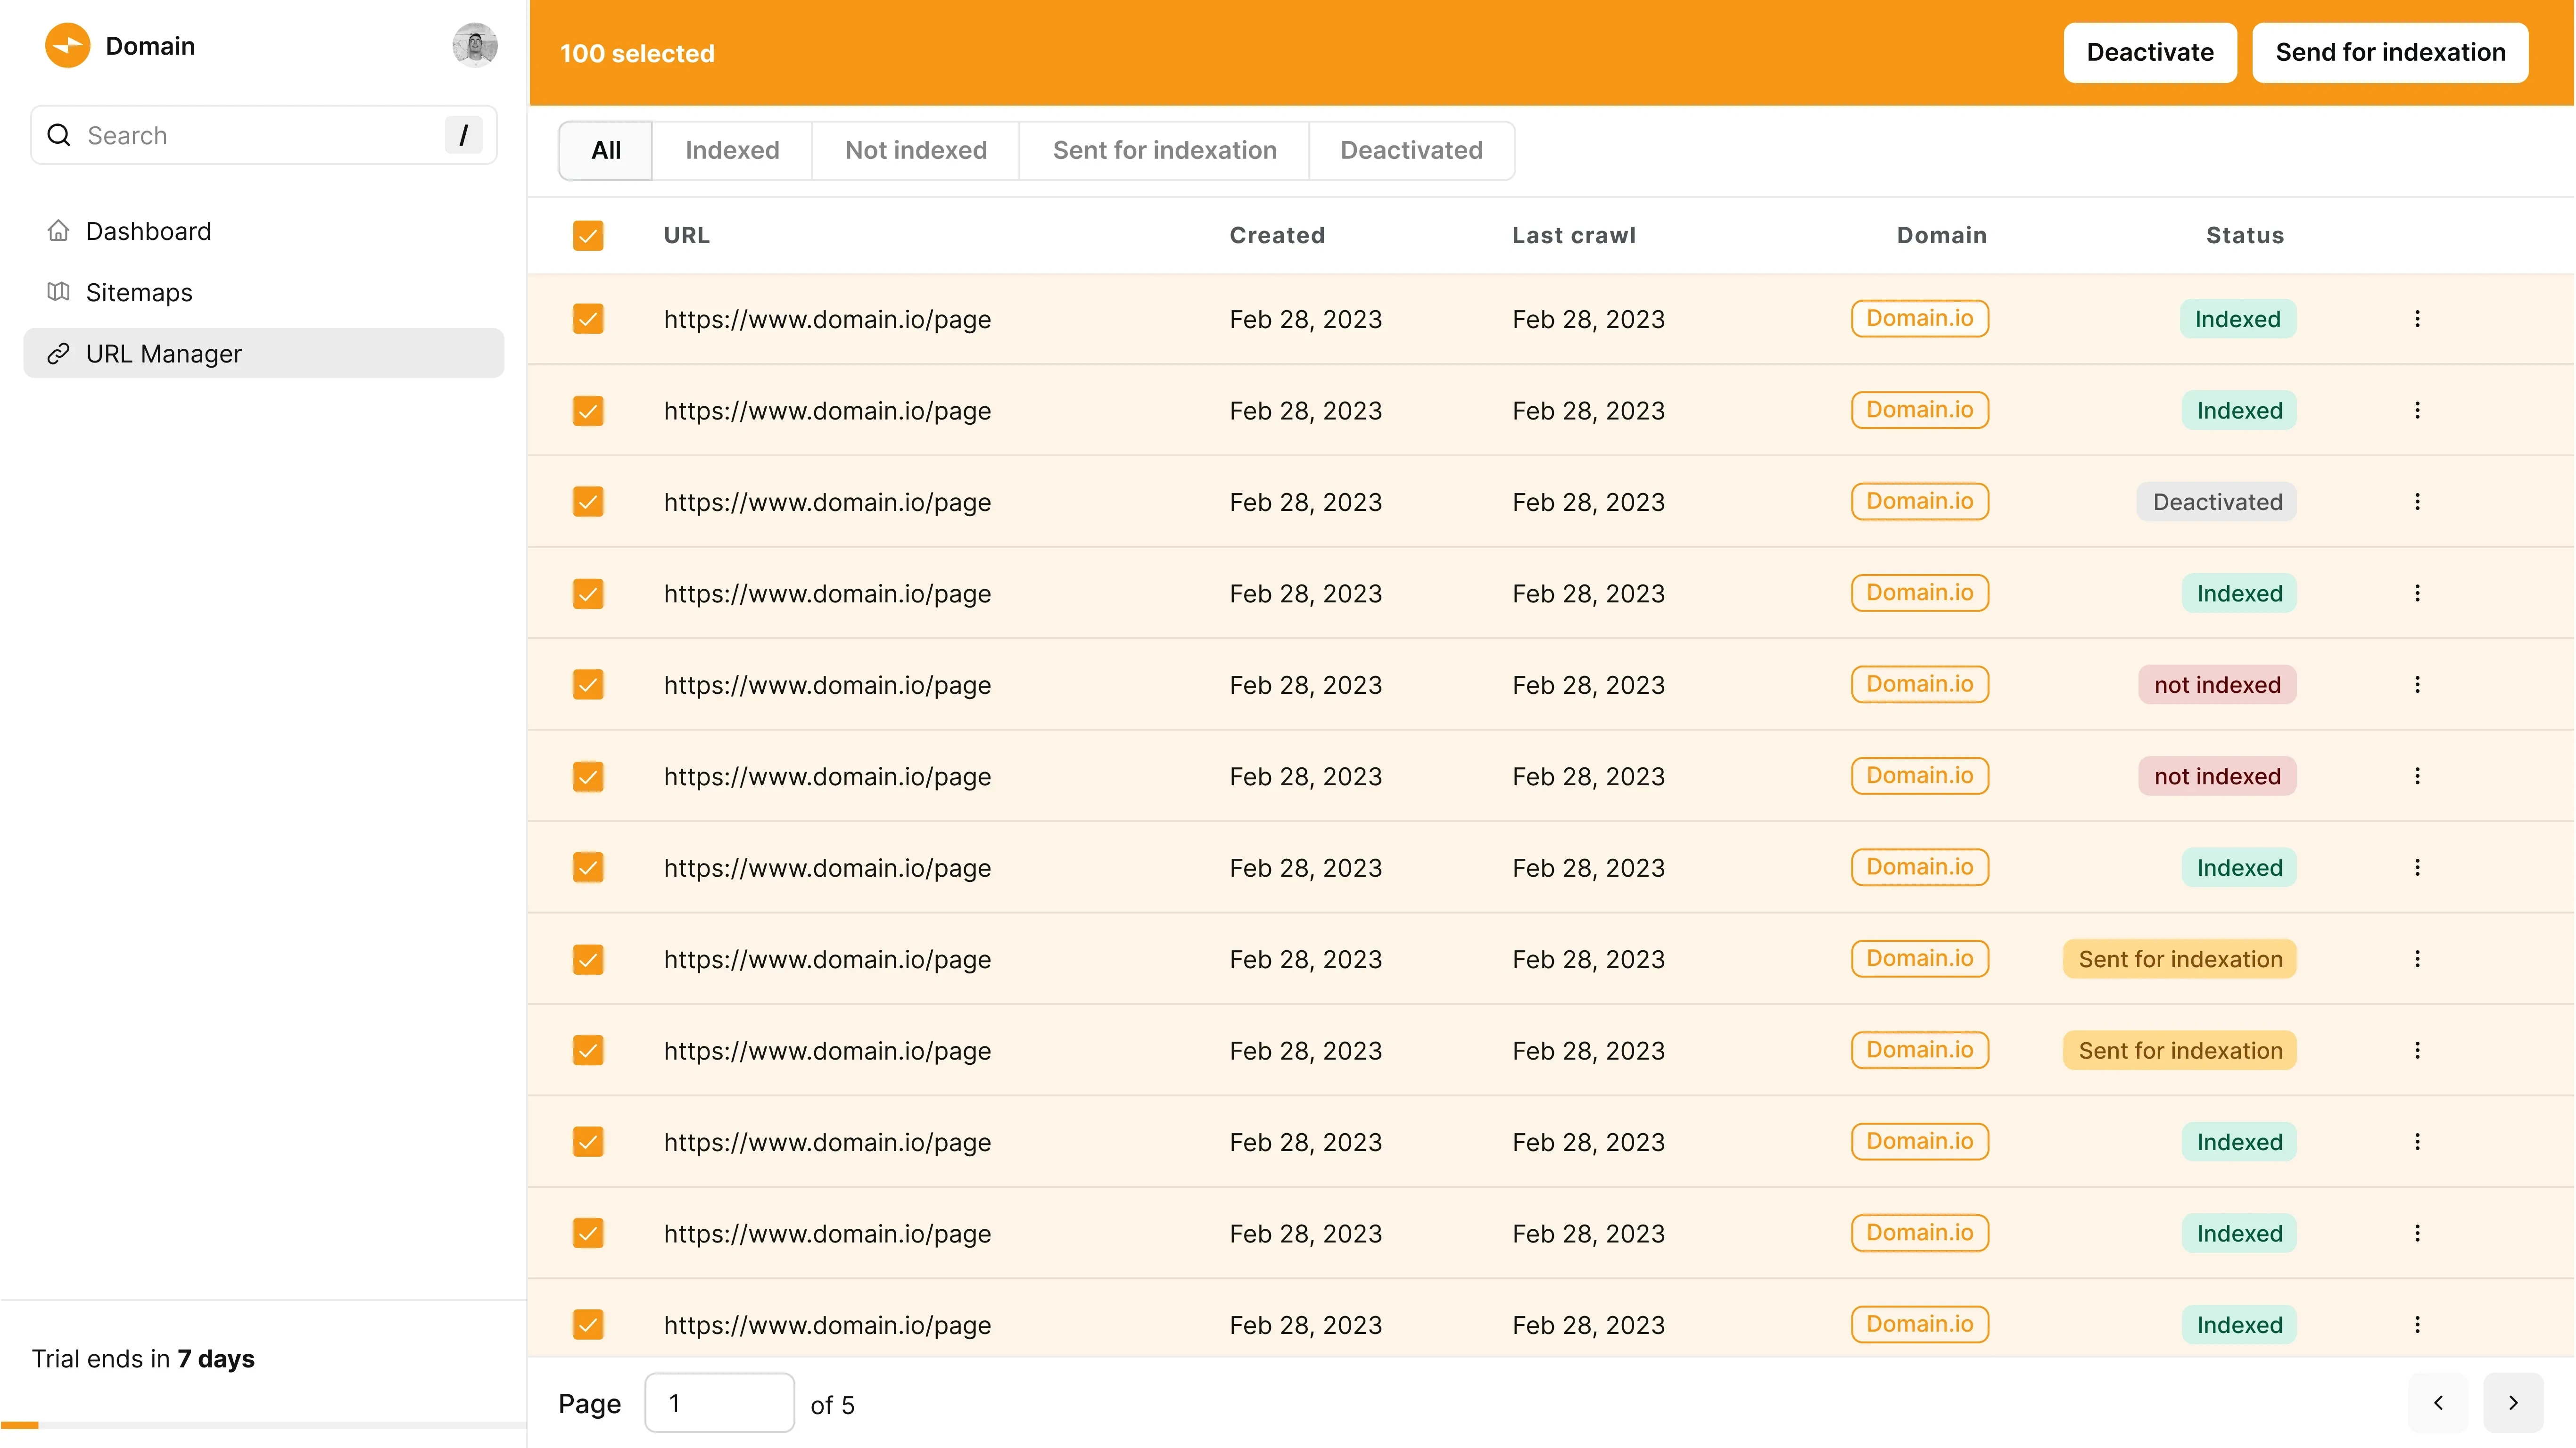Screen dimensions: 2576x1448
Task: Open row menu for first Indexed URL
Action: click(2417, 319)
